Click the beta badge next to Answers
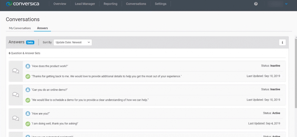The image size is (297, 137). 30,42
